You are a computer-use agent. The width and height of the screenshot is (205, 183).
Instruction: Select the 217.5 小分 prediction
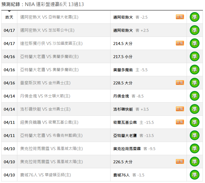(123, 57)
